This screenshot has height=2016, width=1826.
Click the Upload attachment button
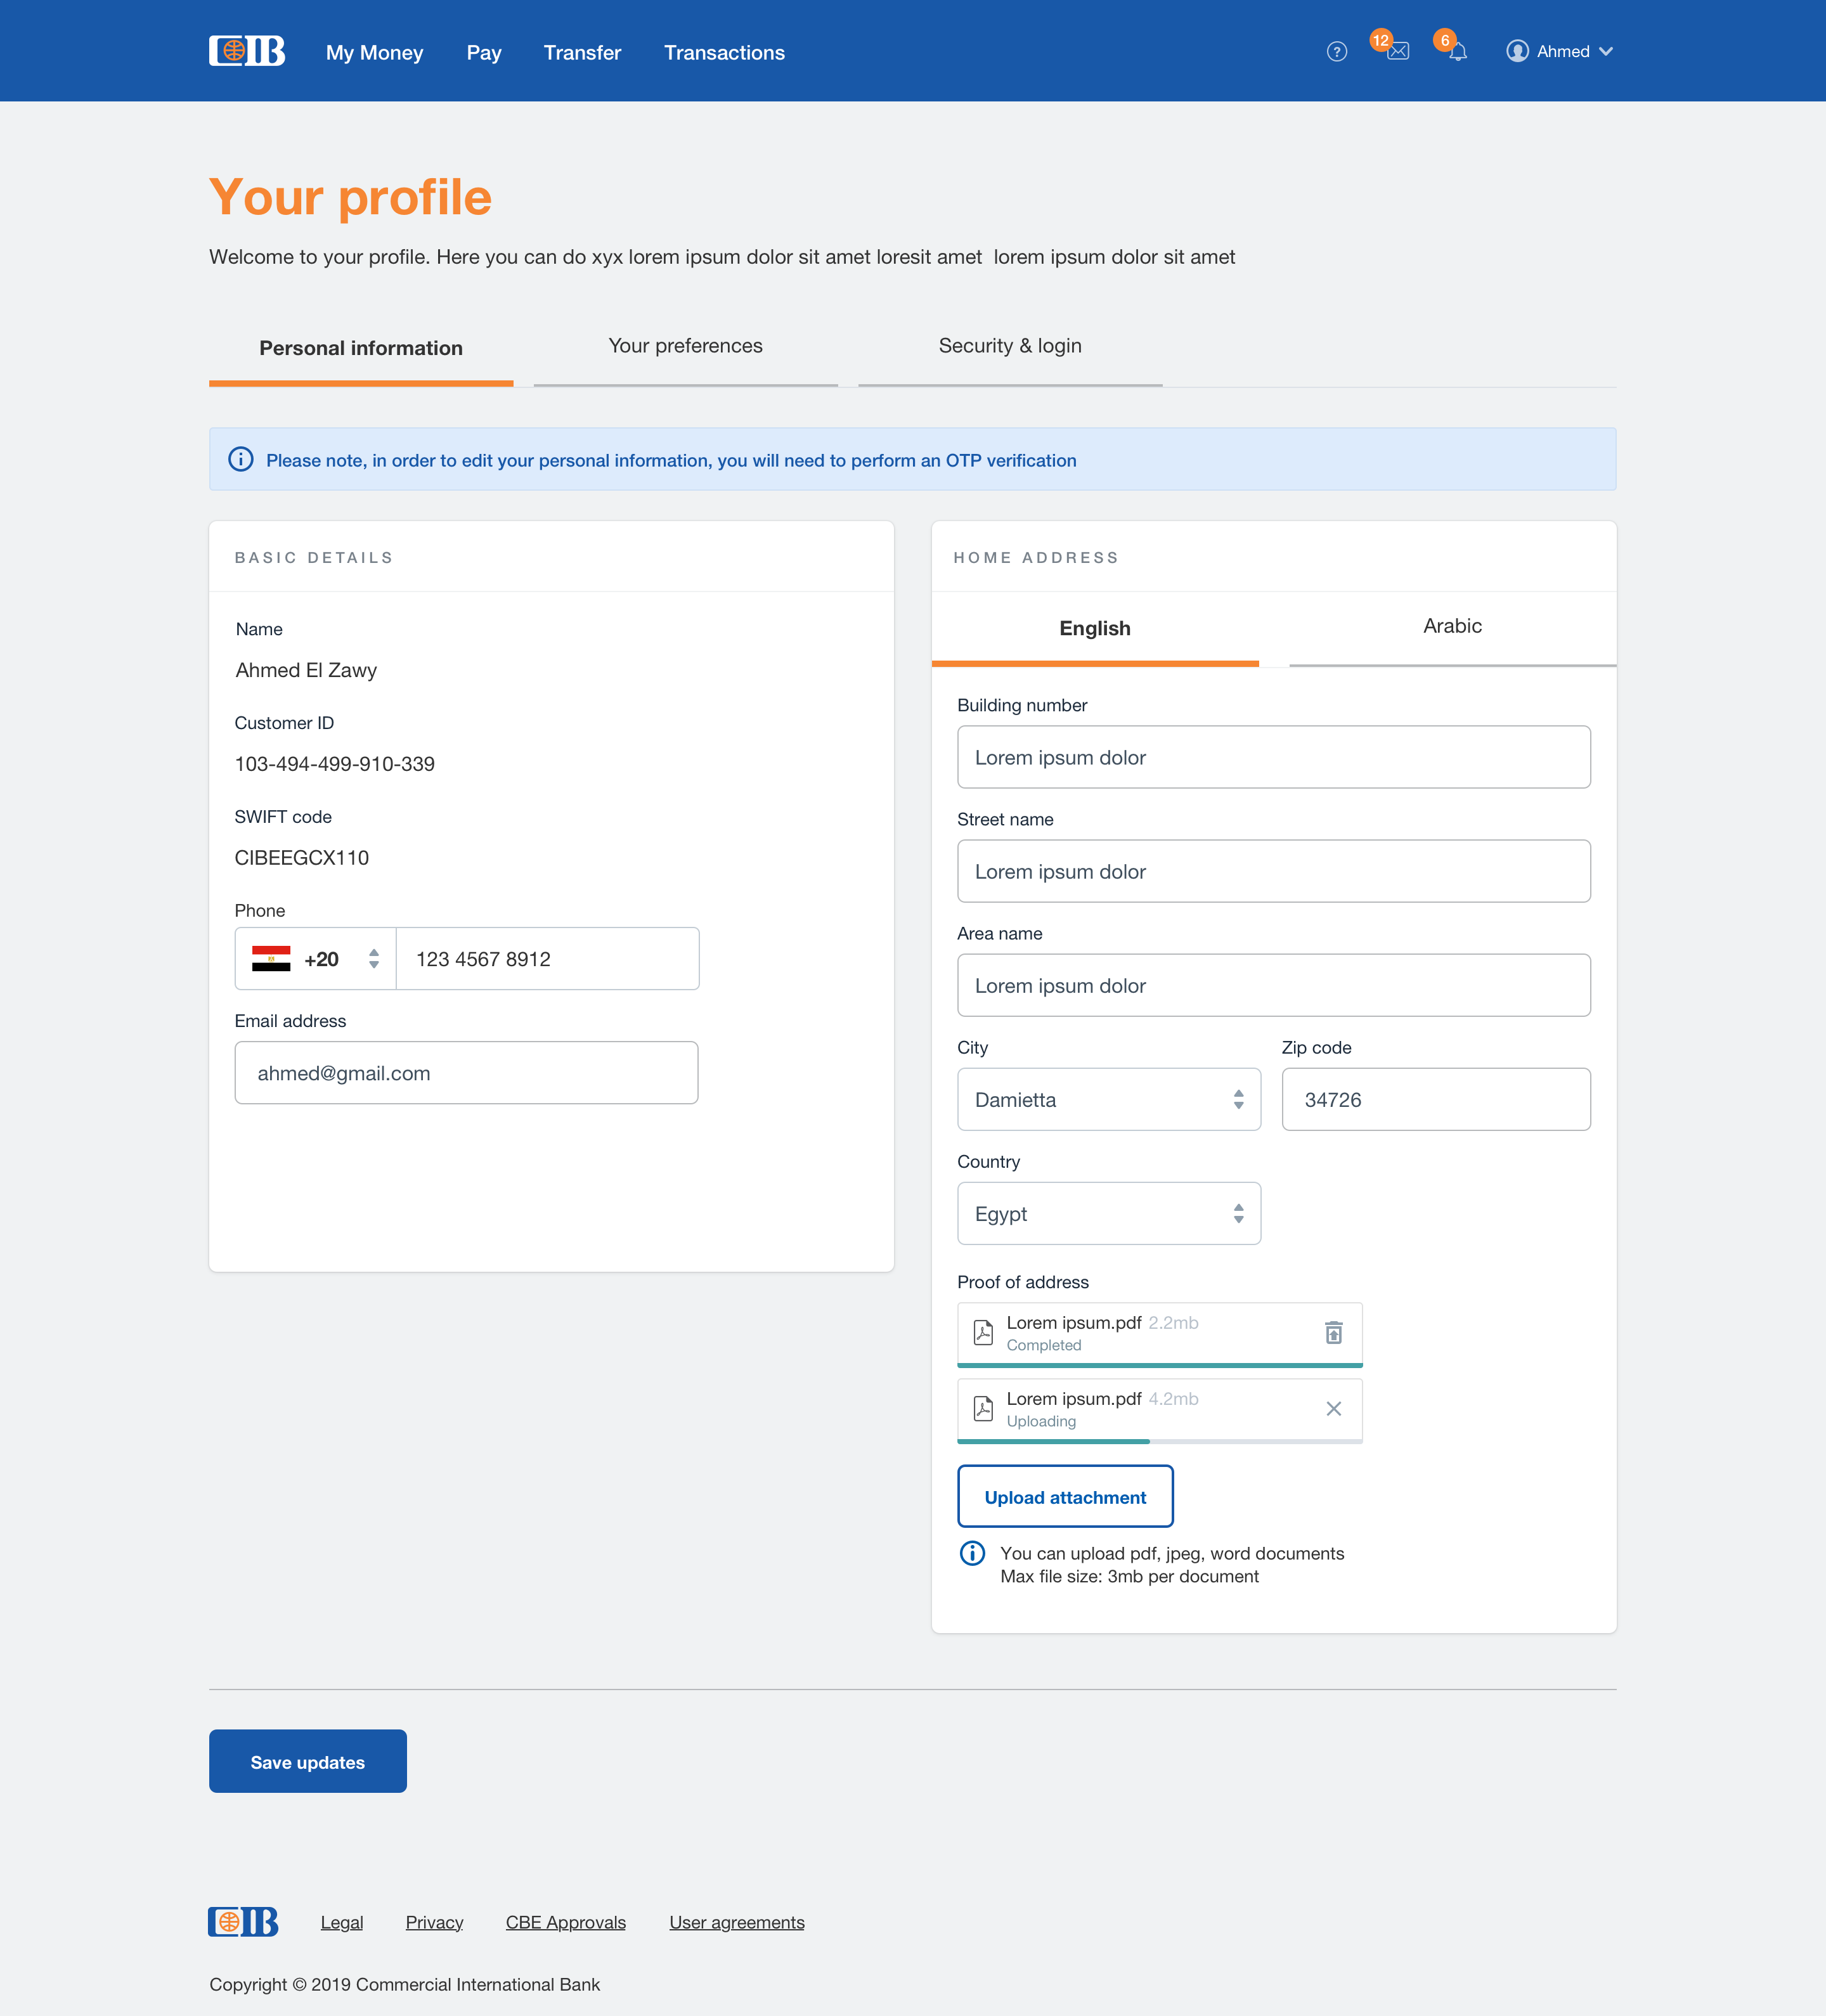[1065, 1497]
